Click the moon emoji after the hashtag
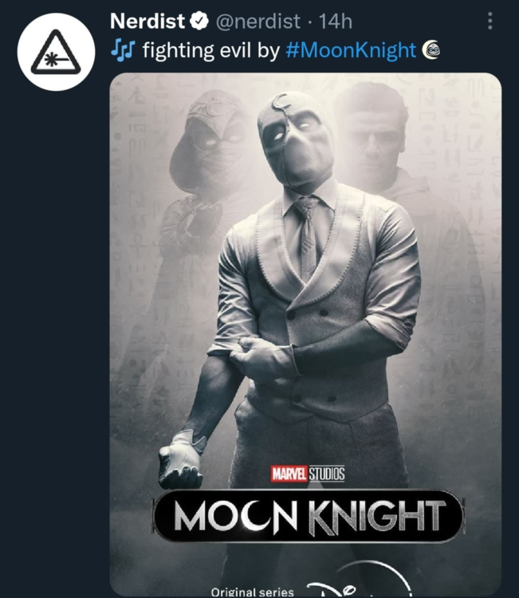519x598 pixels. pos(431,51)
